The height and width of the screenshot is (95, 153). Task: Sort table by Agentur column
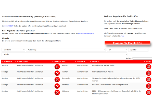[84, 62]
